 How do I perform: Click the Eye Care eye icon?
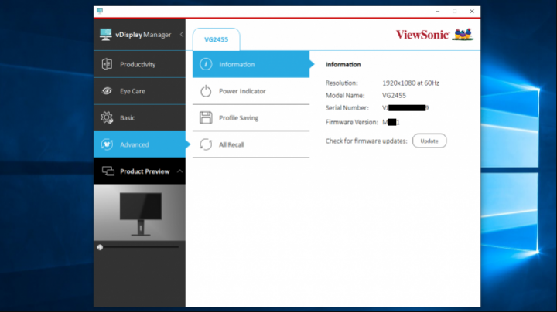[107, 91]
